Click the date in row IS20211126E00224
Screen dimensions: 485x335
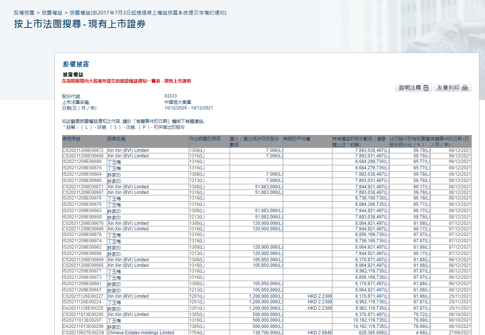pyautogui.click(x=460, y=302)
